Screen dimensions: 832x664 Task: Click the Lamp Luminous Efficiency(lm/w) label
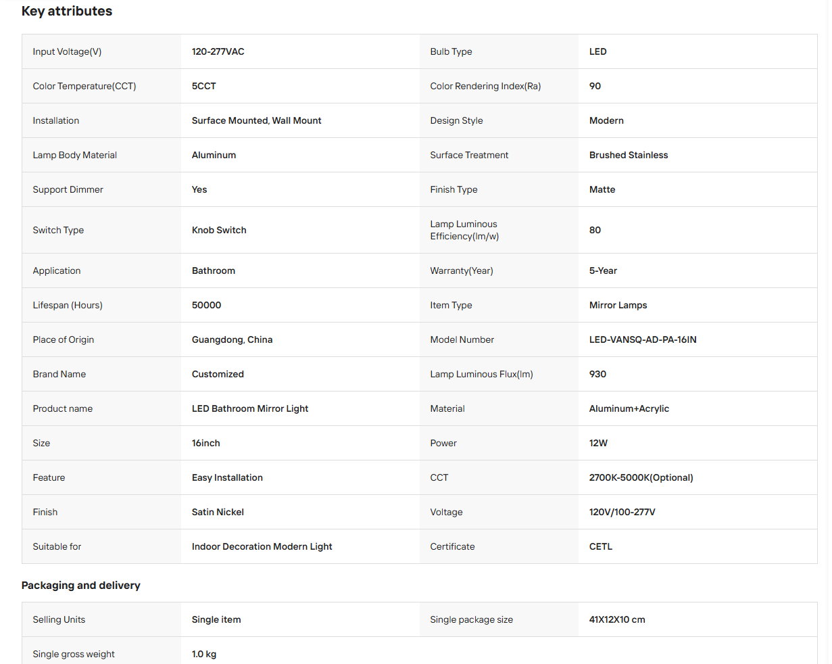click(464, 230)
